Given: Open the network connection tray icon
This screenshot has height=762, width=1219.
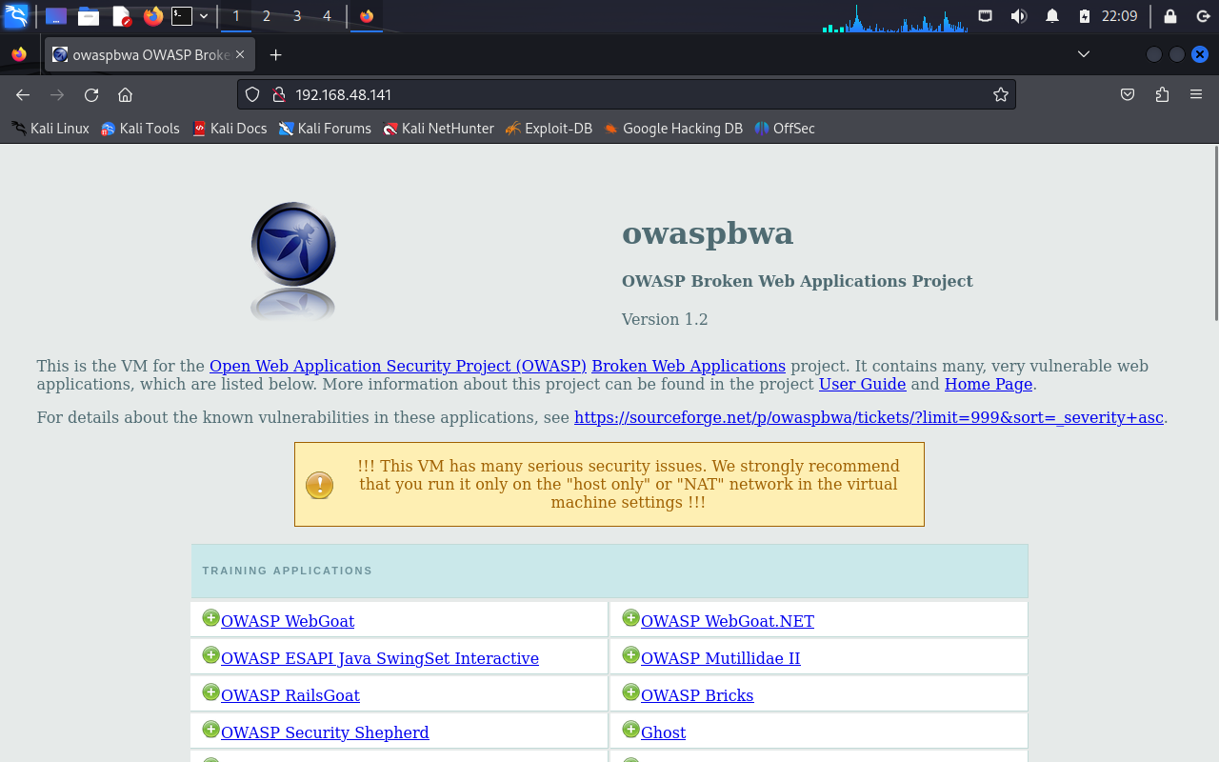Looking at the screenshot, I should point(986,16).
